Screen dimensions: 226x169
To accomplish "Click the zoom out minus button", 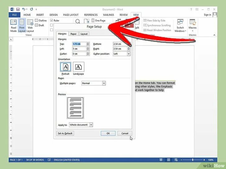I will click(182, 160).
